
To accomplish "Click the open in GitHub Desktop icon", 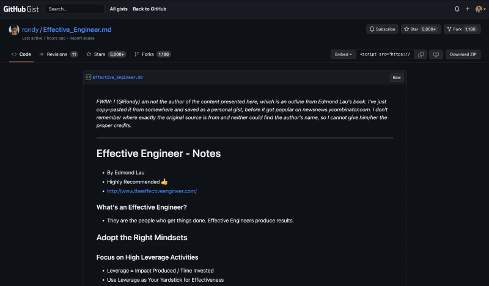I will [x=436, y=54].
